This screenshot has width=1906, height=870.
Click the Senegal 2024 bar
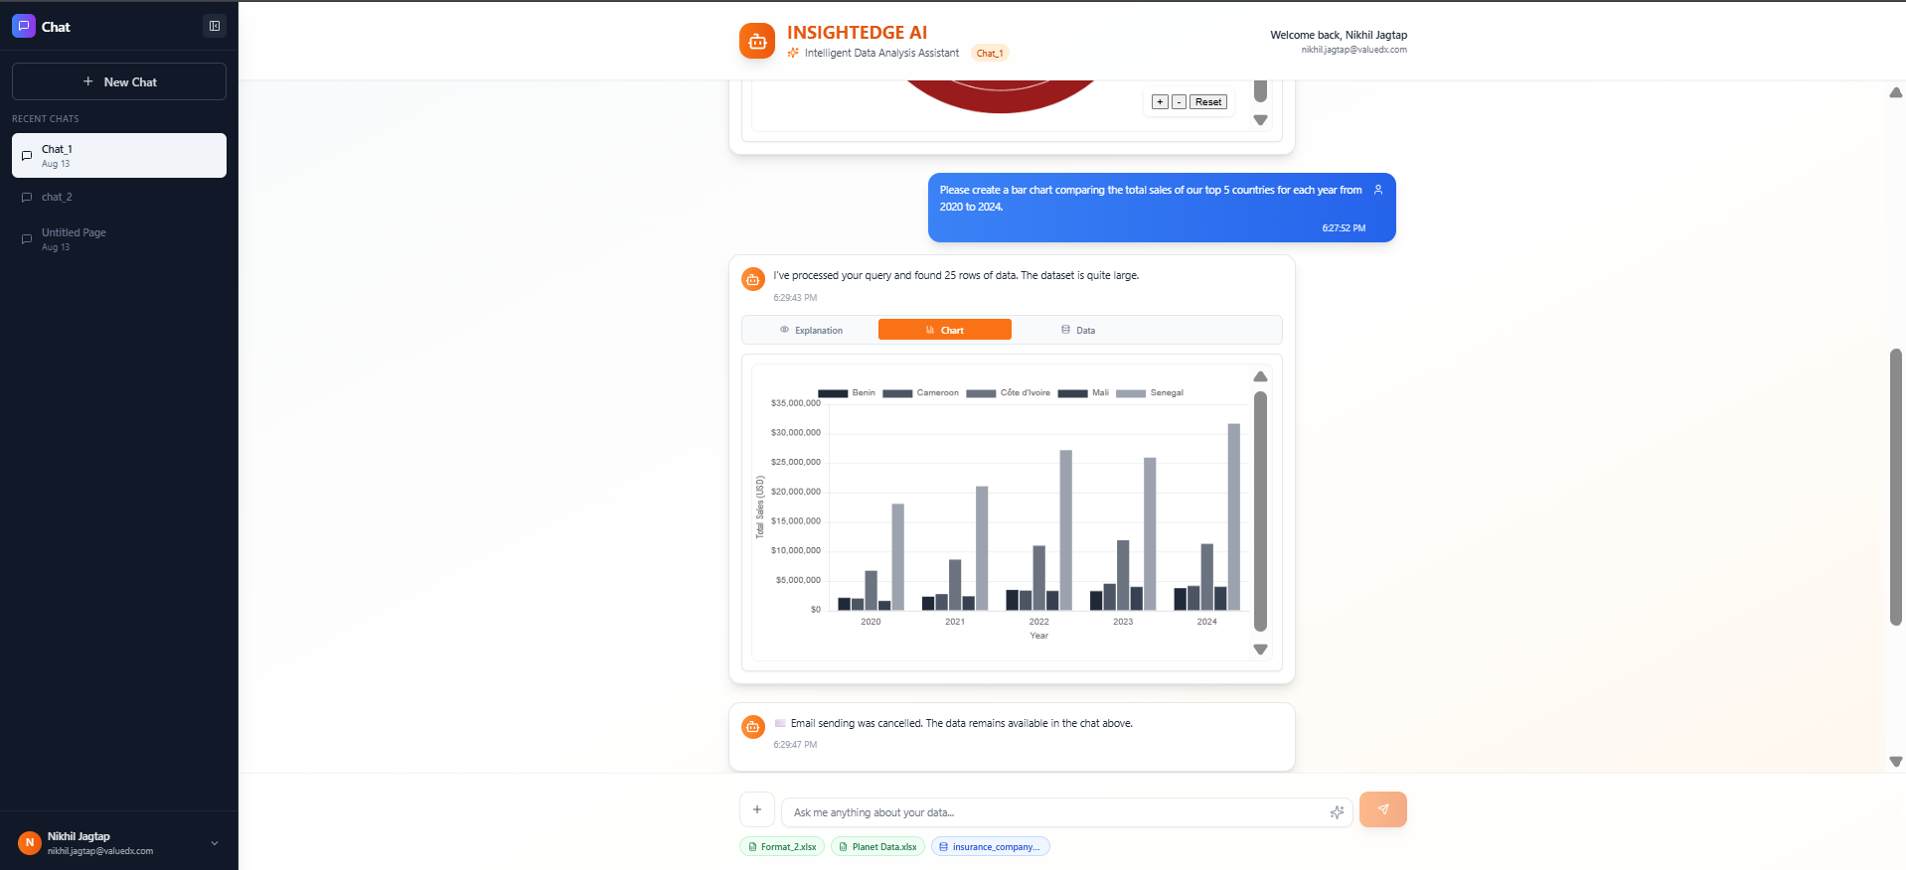[x=1234, y=516]
